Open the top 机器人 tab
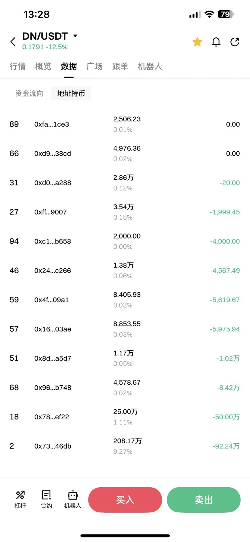This screenshot has height=542, width=250. [150, 66]
